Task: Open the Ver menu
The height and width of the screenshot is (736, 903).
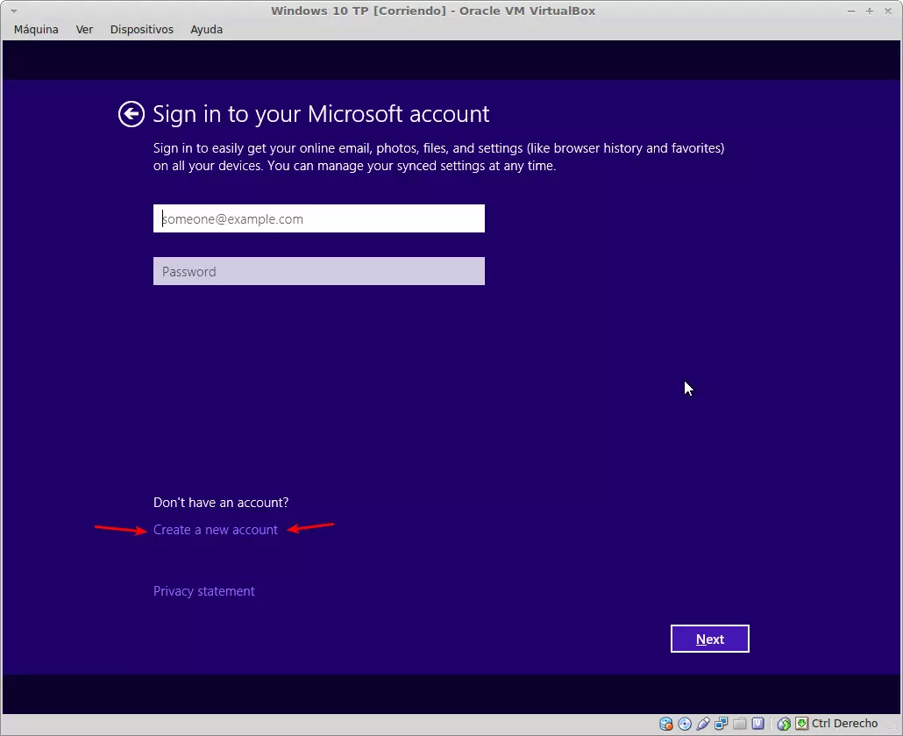Action: (x=84, y=29)
